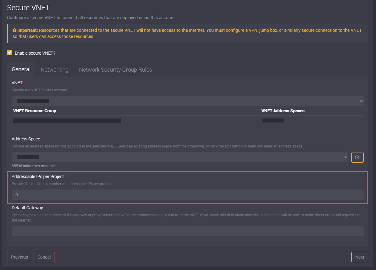Toggle the Enable secure VNET checkbox
The height and width of the screenshot is (270, 376).
coord(10,53)
